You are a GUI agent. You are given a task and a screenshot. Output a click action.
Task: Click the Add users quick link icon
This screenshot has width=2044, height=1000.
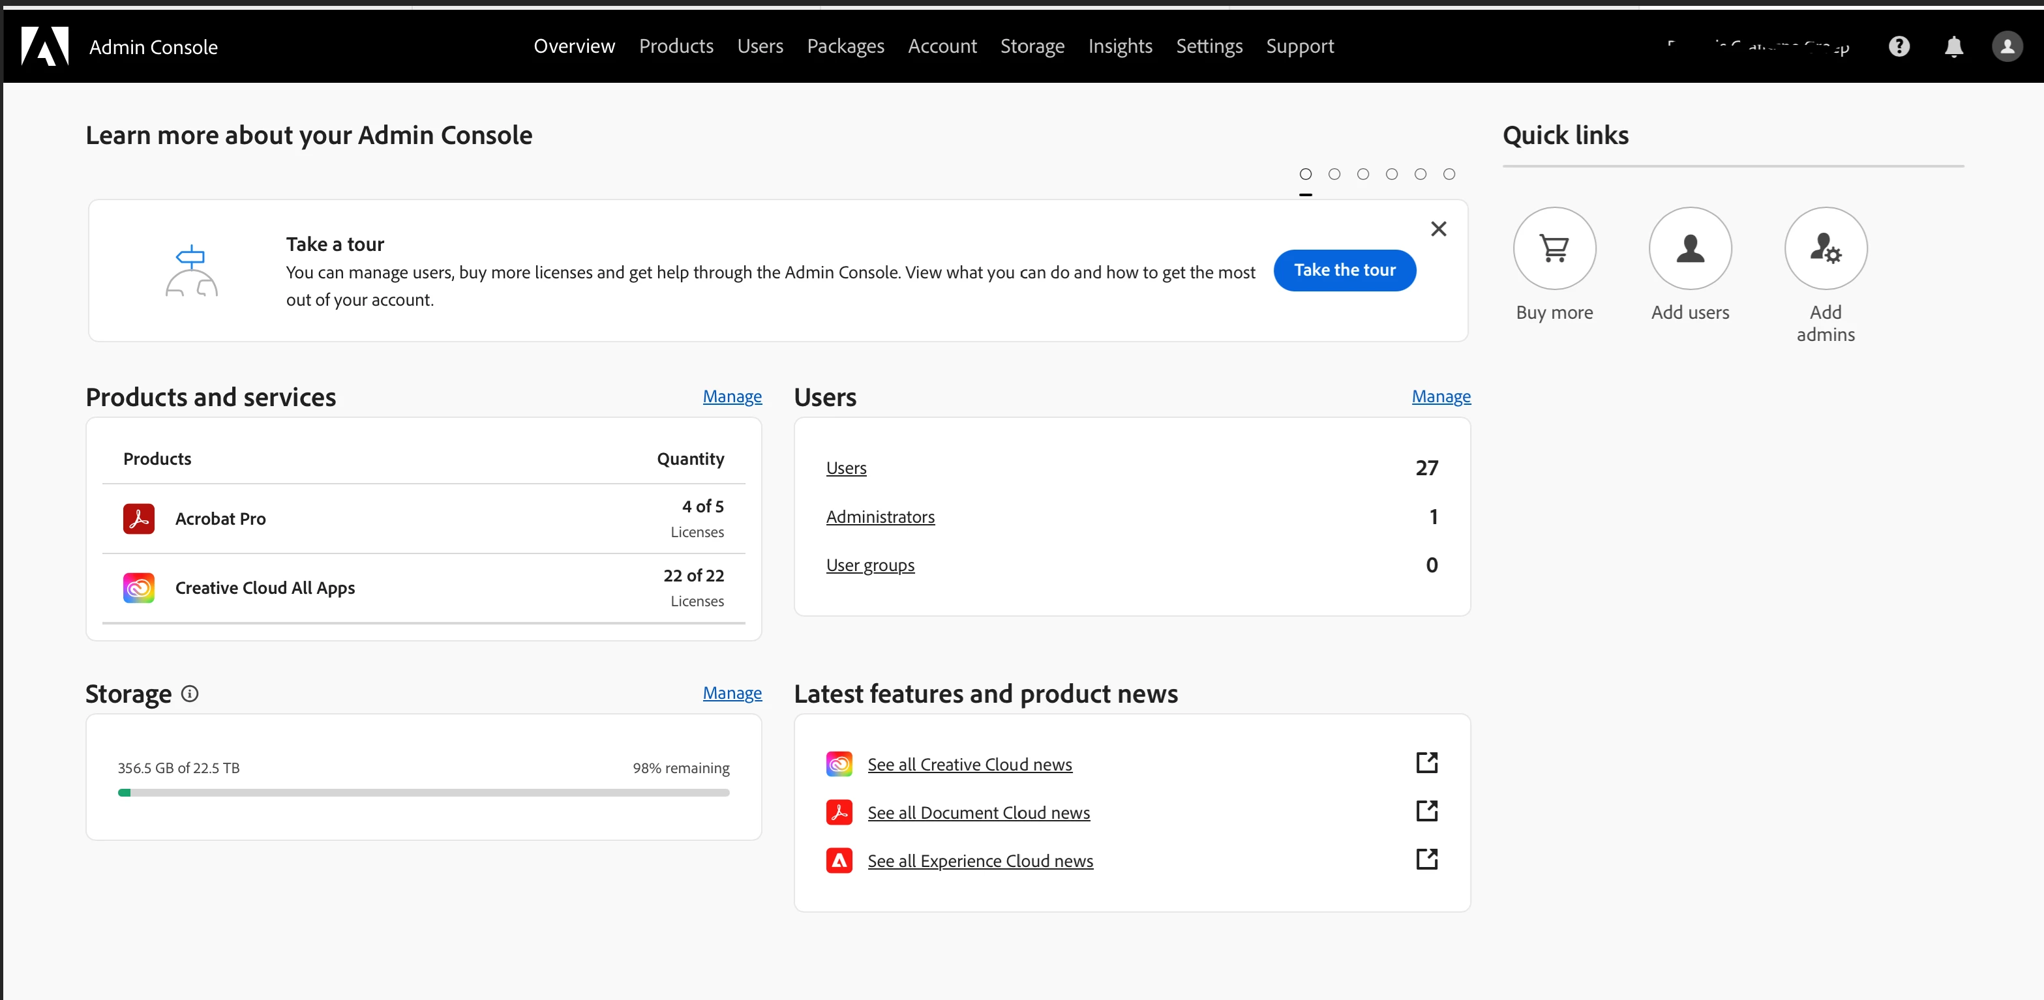coord(1689,248)
